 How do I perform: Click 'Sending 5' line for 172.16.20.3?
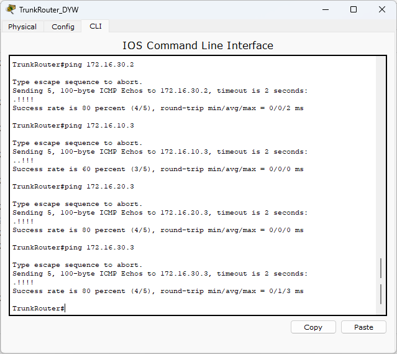tap(160, 213)
